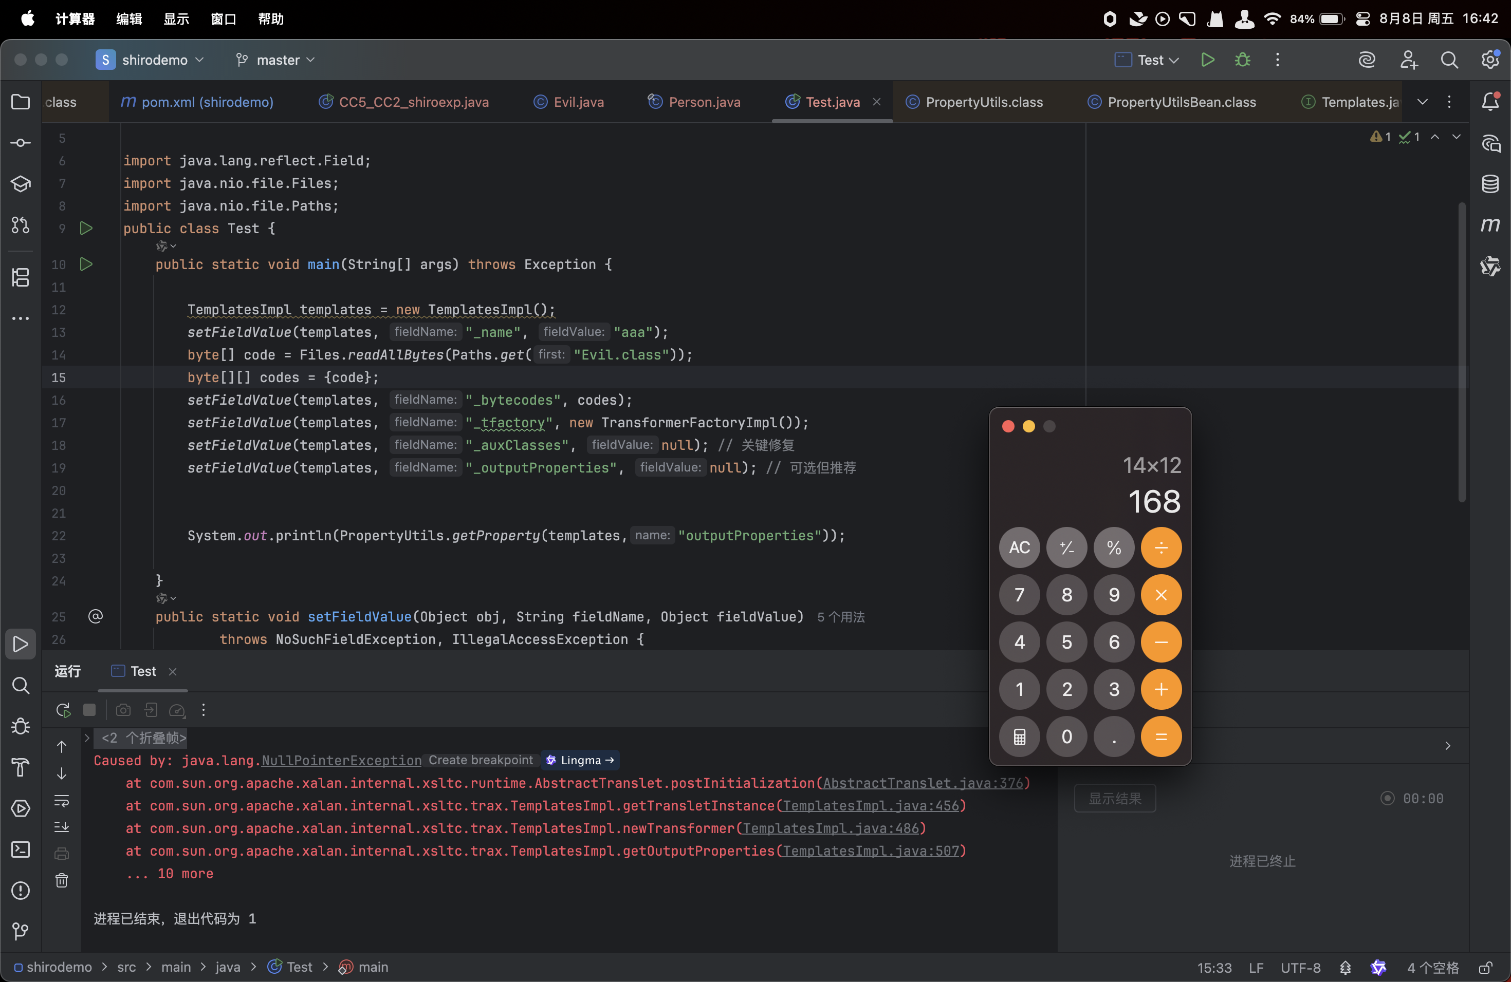Open the Structure tool window in left sidebar
Screen dimensions: 1511x982
pos(21,277)
